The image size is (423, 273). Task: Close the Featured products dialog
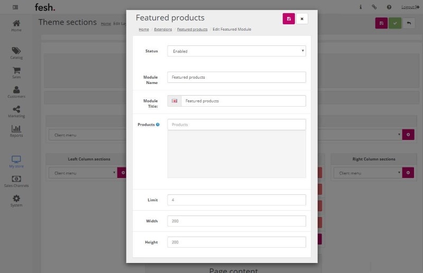click(x=302, y=19)
